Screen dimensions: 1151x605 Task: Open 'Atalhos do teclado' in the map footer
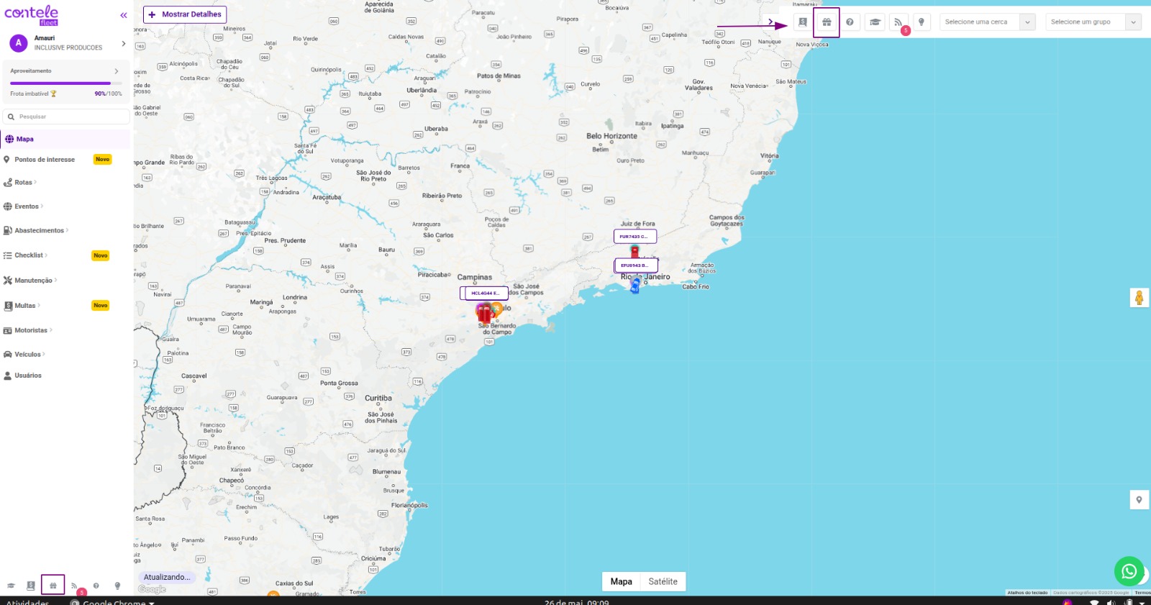pos(1027,593)
